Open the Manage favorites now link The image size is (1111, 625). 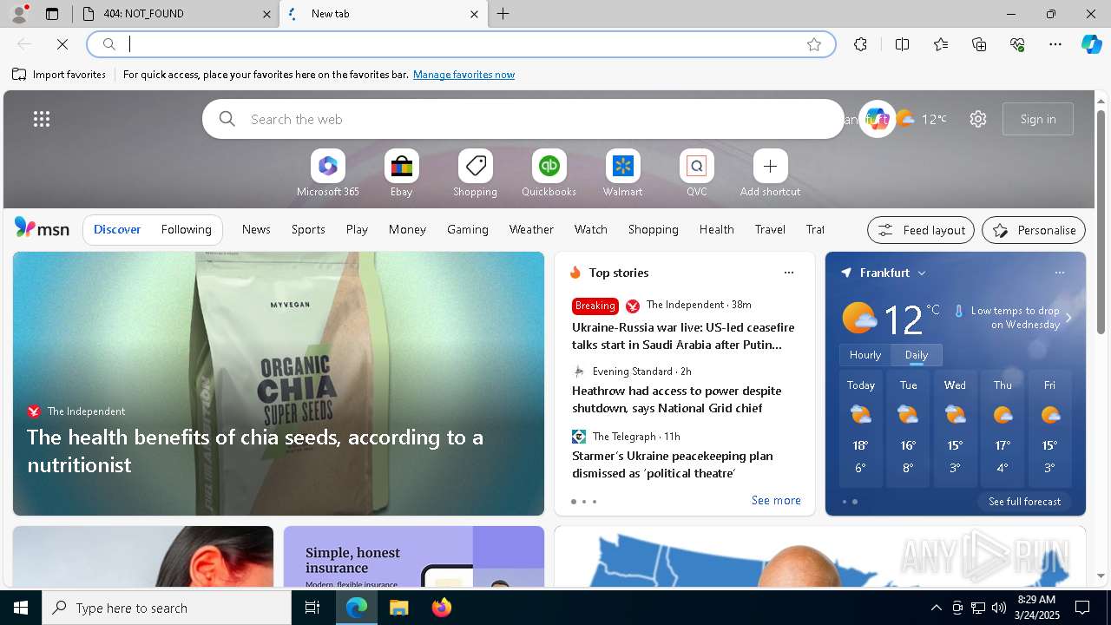(x=463, y=75)
